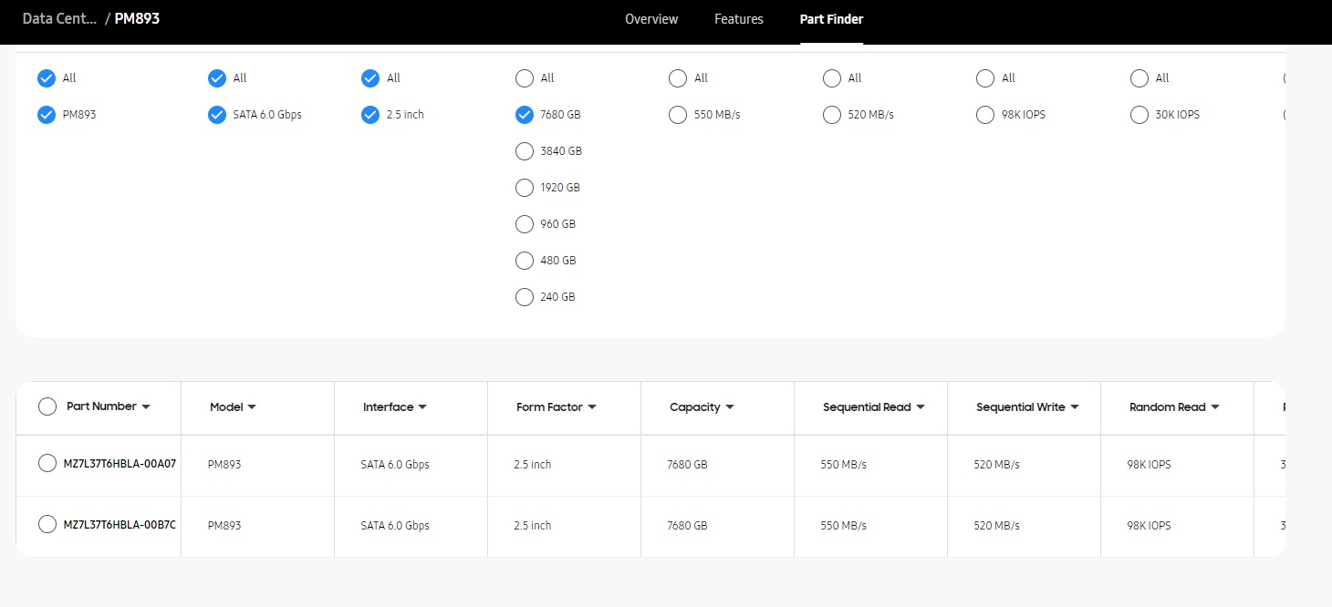This screenshot has width=1332, height=607.
Task: Click 98K IOPS cell in 00B7C row
Action: (x=1149, y=526)
